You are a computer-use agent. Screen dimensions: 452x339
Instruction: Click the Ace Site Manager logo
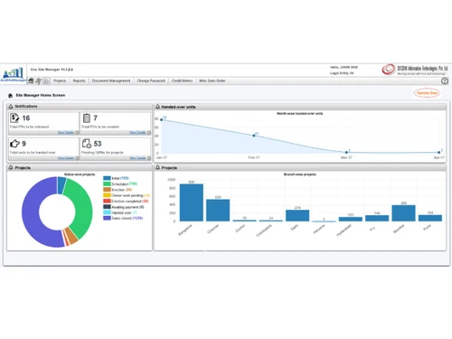coord(13,74)
